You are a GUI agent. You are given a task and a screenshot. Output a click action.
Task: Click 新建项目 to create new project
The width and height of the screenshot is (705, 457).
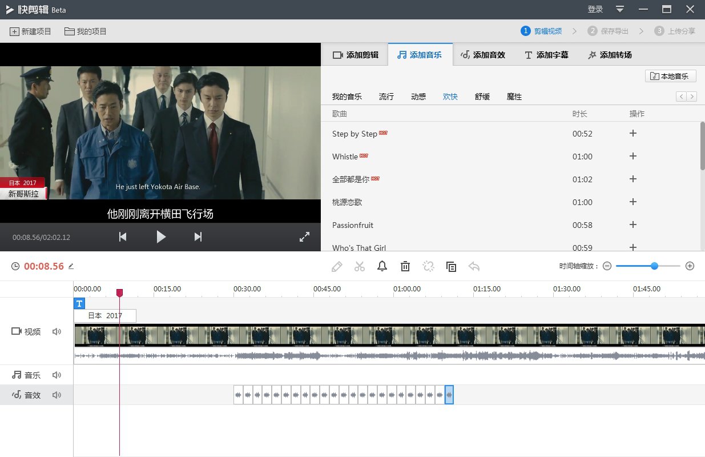click(31, 31)
